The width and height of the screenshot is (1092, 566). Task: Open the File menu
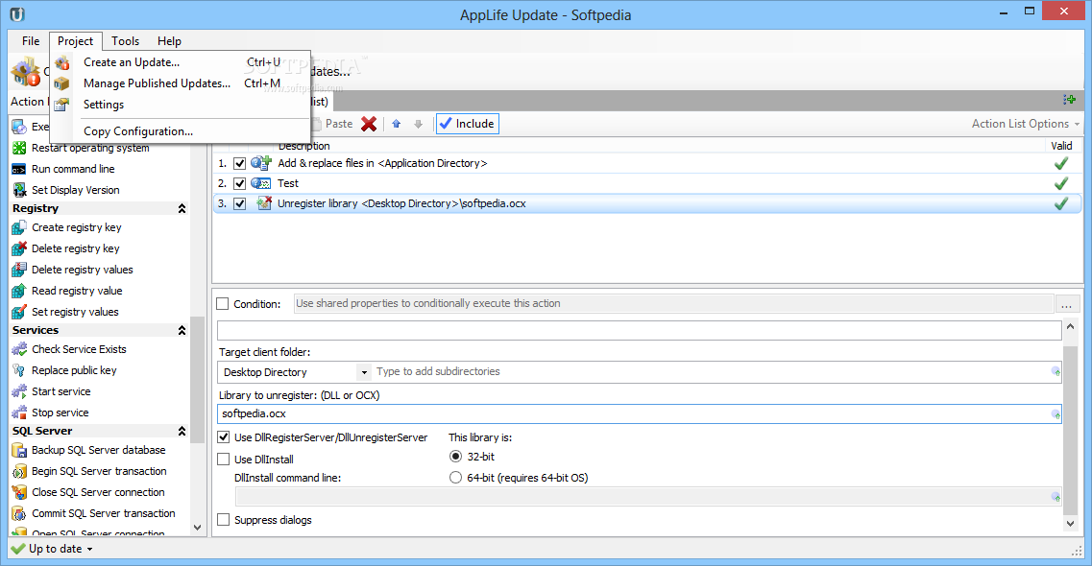[31, 41]
